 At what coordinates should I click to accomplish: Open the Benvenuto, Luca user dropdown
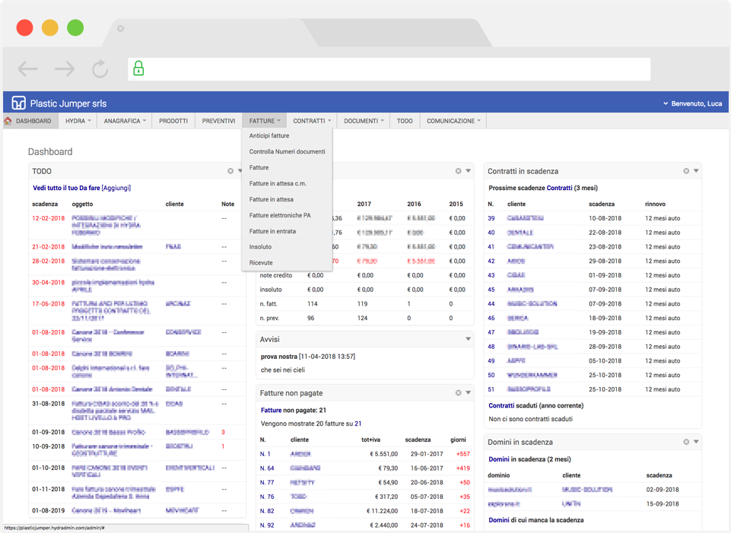[x=694, y=102]
